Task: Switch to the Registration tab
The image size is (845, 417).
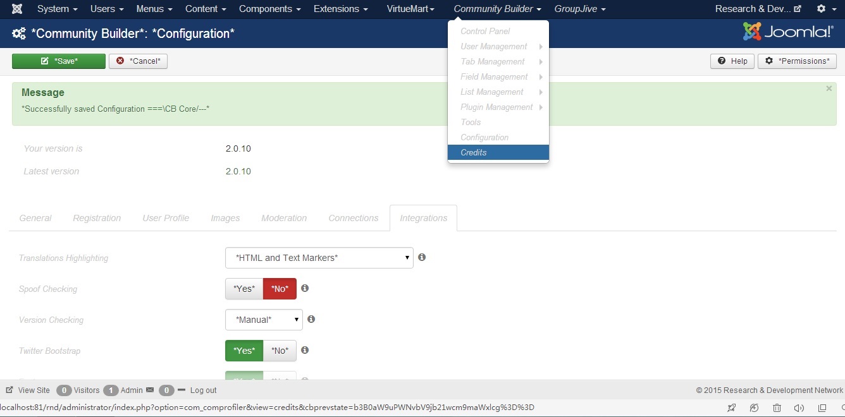Action: tap(97, 218)
